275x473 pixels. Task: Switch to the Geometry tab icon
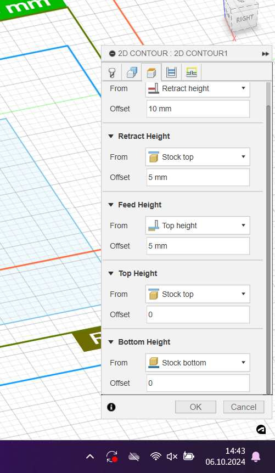click(x=132, y=72)
